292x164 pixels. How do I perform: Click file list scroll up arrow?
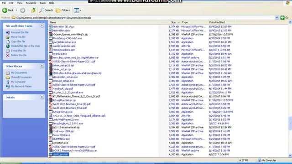click(290, 22)
